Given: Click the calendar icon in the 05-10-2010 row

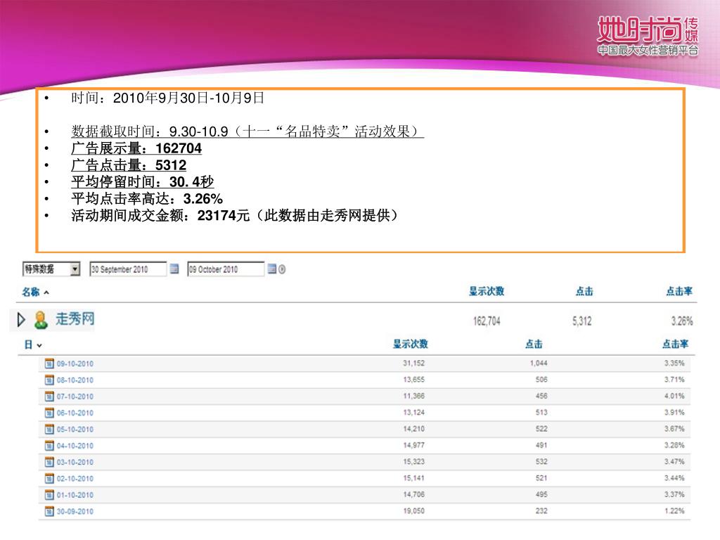Looking at the screenshot, I should point(49,430).
